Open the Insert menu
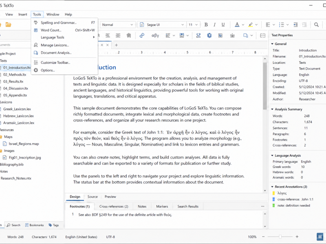The image size is (326, 244). (23, 14)
